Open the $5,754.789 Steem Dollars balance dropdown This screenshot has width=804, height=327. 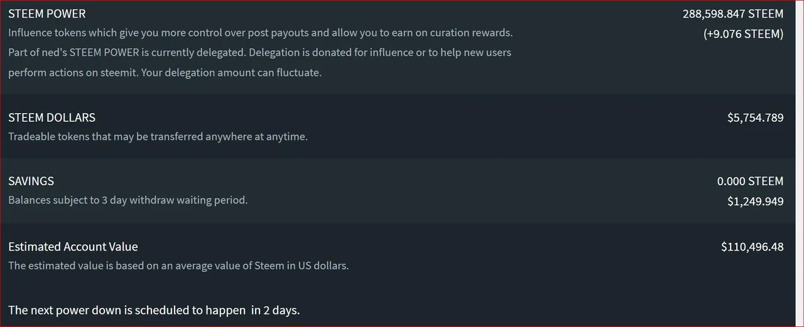point(756,117)
